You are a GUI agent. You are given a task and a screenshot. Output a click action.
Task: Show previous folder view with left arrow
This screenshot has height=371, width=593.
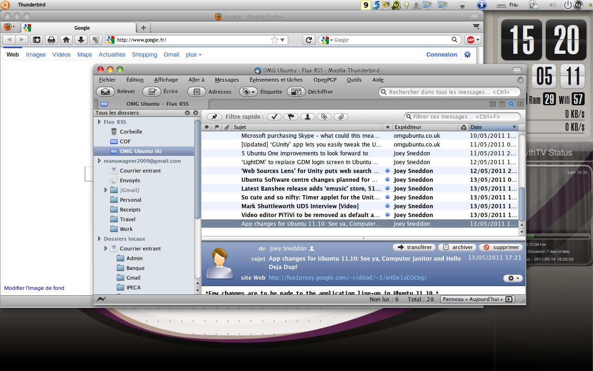coord(187,113)
